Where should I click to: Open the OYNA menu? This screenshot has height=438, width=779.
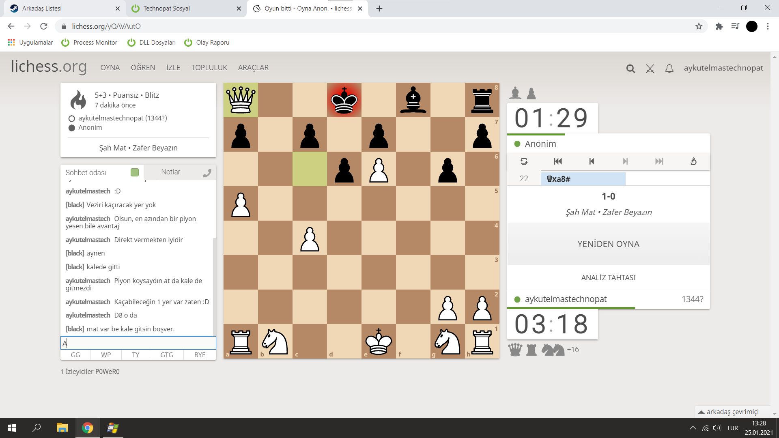click(x=110, y=68)
